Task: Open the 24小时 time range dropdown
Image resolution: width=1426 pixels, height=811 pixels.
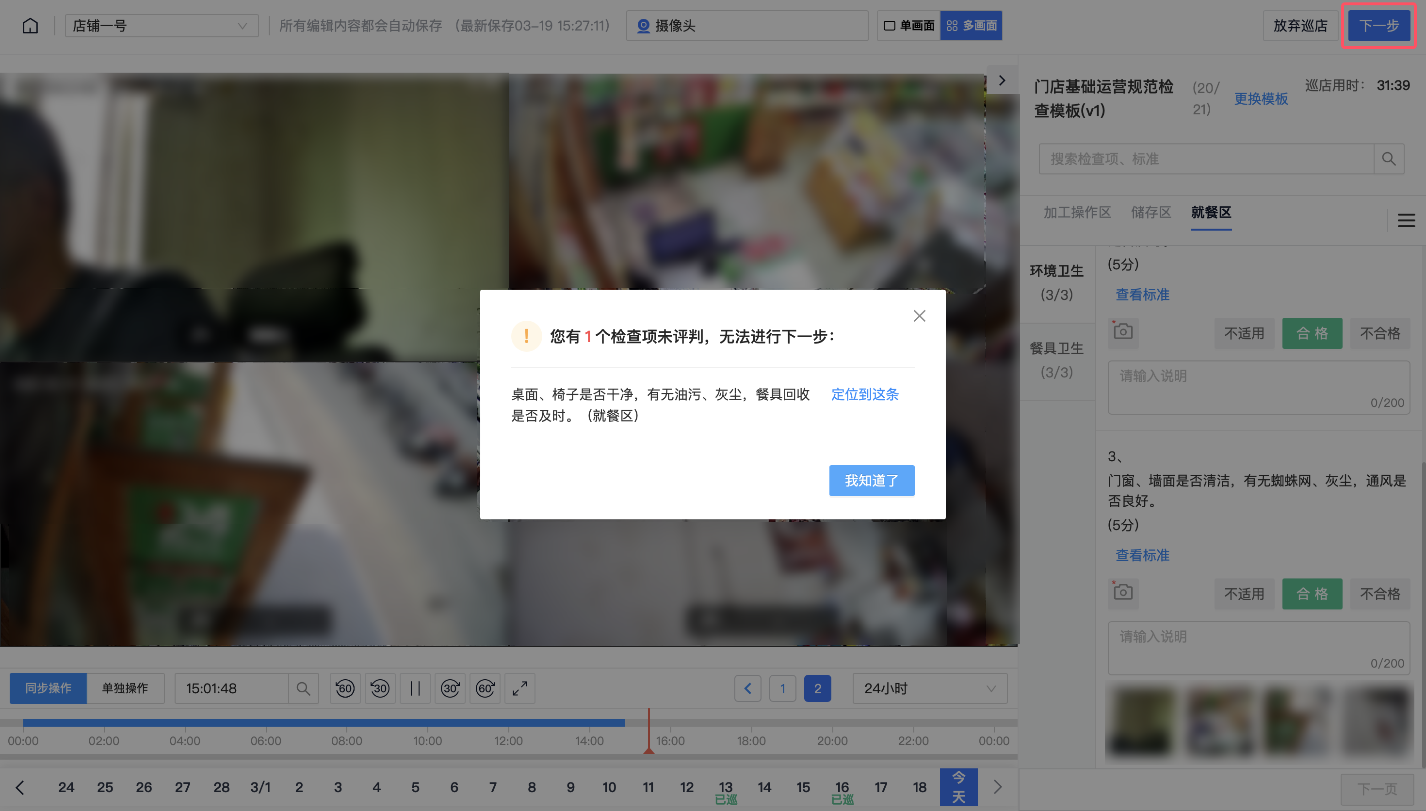Action: pos(929,688)
